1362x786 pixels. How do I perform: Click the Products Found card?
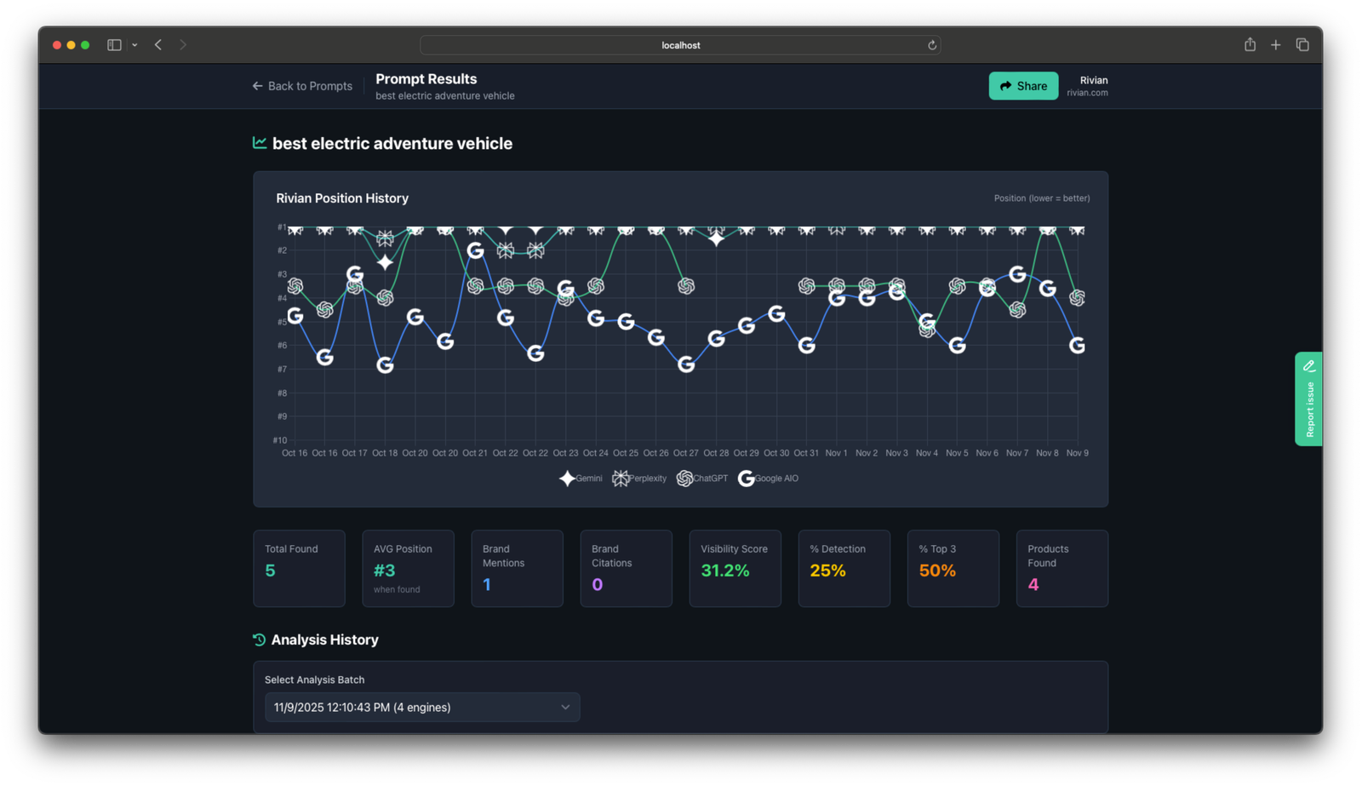pyautogui.click(x=1062, y=568)
